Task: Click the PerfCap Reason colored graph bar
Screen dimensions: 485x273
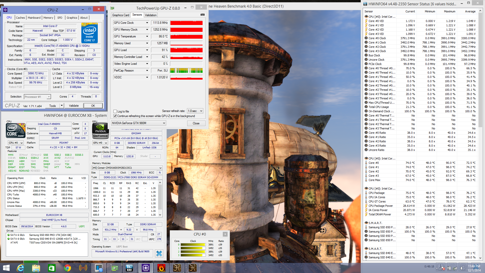Action: [186, 71]
